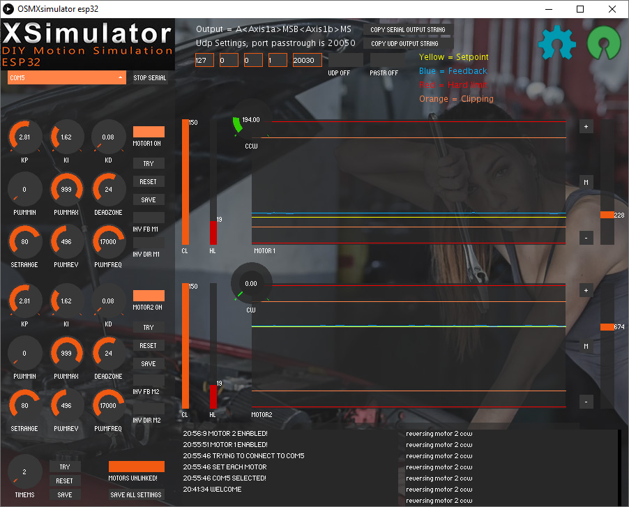Click Motor 1 position slider at 228
Image resolution: width=629 pixels, height=507 pixels.
[607, 215]
